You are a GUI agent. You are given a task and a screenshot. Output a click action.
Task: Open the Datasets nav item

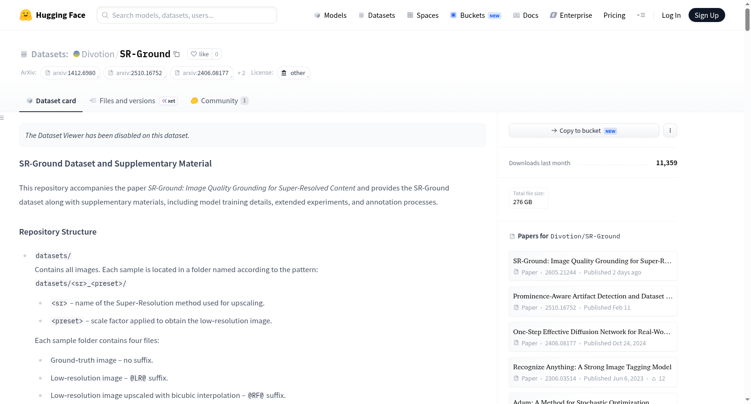click(x=377, y=15)
